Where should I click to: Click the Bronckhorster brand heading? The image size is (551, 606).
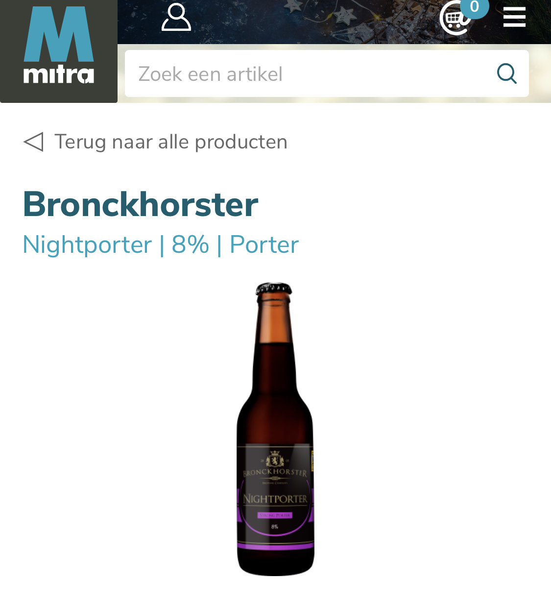141,204
